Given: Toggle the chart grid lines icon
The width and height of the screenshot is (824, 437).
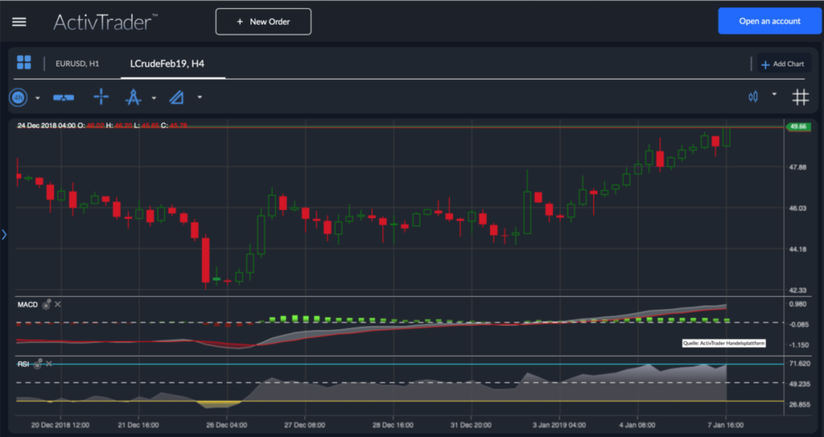Looking at the screenshot, I should (800, 97).
